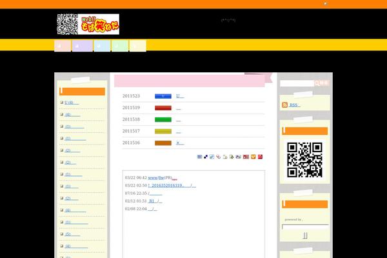Click the red 'new' marker after the PR entry
The width and height of the screenshot is (387, 258).
[x=175, y=179]
